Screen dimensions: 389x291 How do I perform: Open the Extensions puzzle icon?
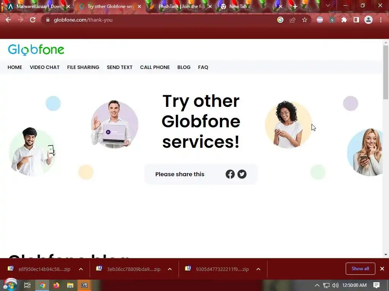tap(344, 20)
